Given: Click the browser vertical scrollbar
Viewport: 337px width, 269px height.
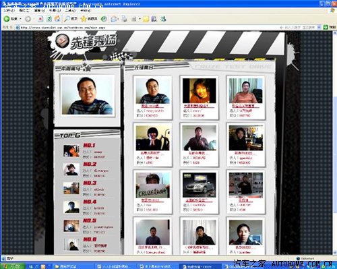Looking at the screenshot, I should tap(335, 144).
